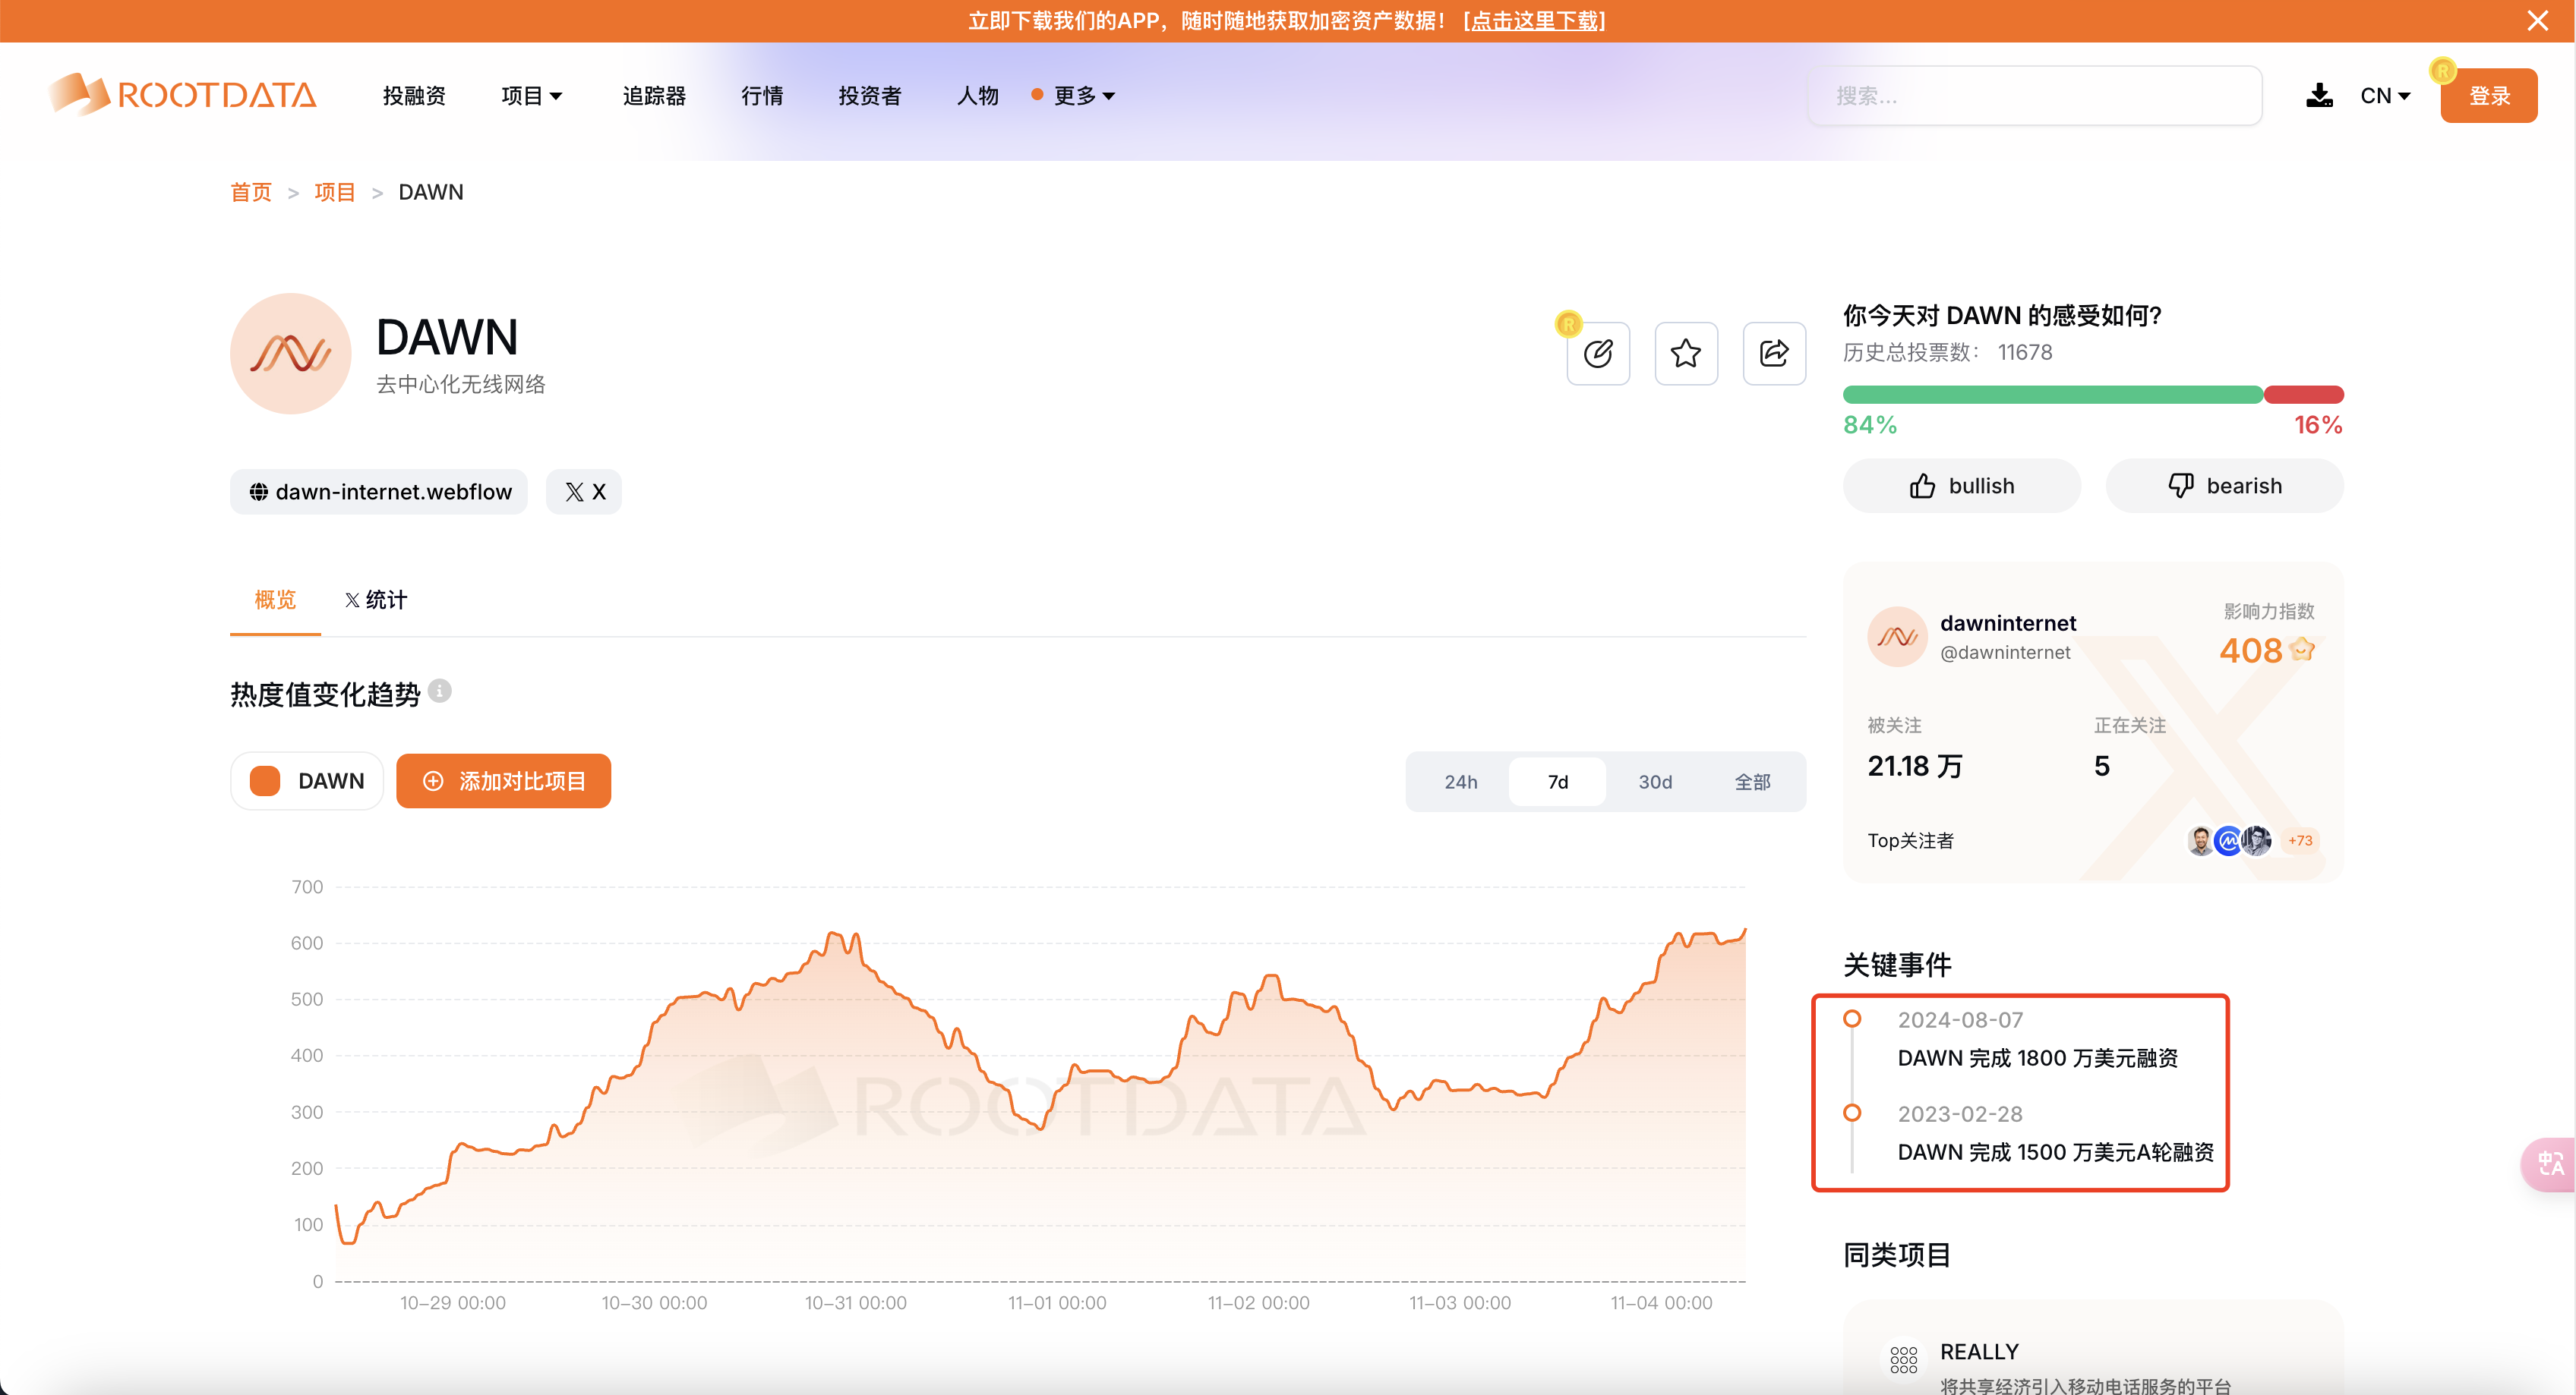Focus the 搜索 search field
This screenshot has height=1395, width=2576.
point(2035,95)
